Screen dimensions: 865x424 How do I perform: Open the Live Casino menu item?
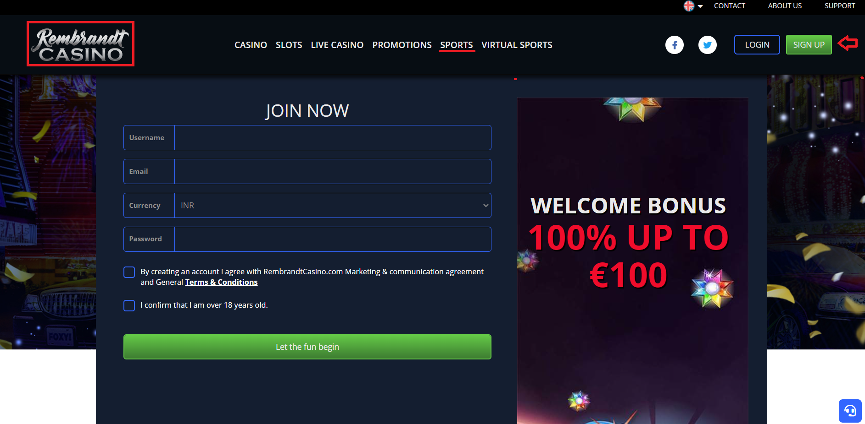coord(337,45)
